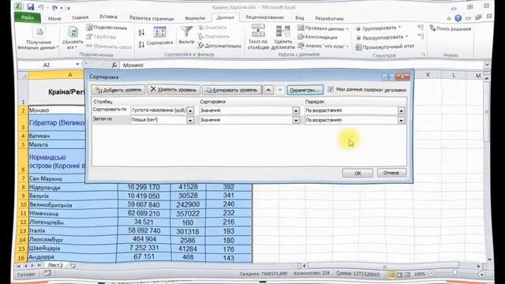Select the Лист2 sheet tab
This screenshot has height=284, width=505.
pyautogui.click(x=55, y=265)
